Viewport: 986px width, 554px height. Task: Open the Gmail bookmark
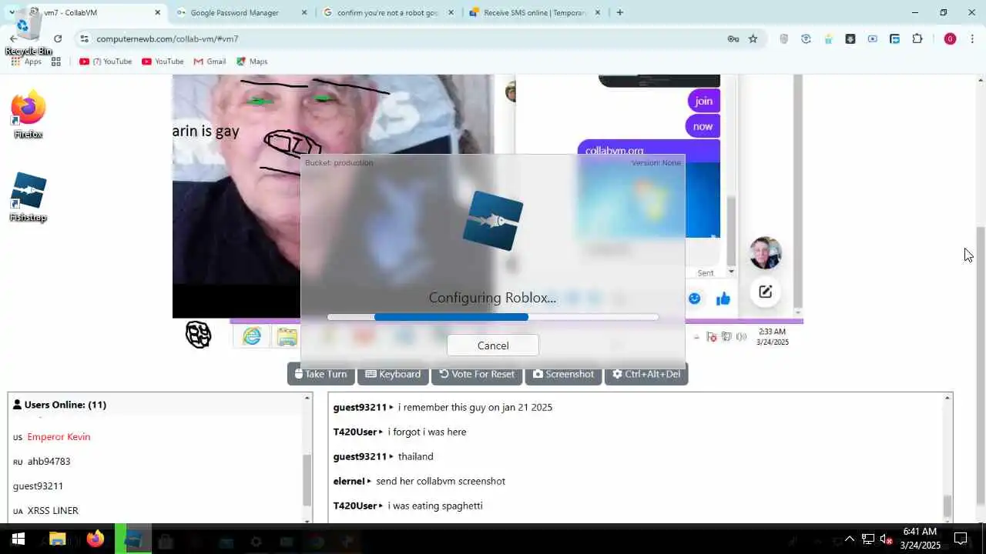(210, 62)
